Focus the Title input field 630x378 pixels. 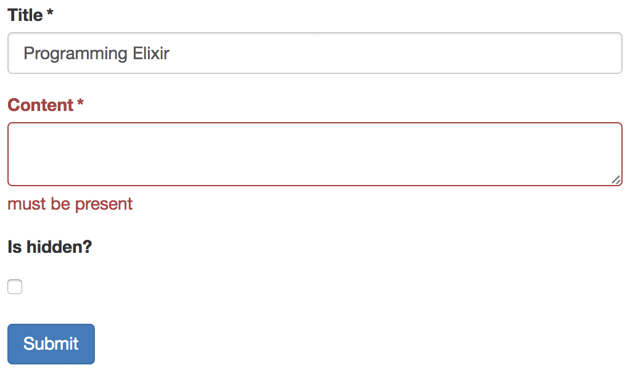coord(315,53)
